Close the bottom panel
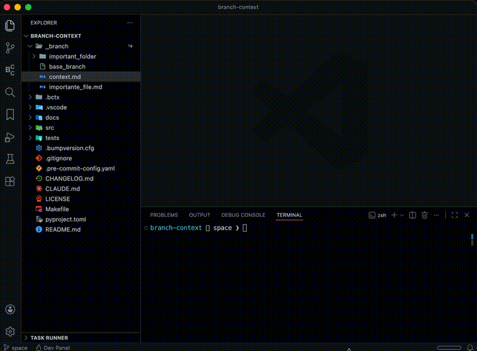 coord(467,215)
